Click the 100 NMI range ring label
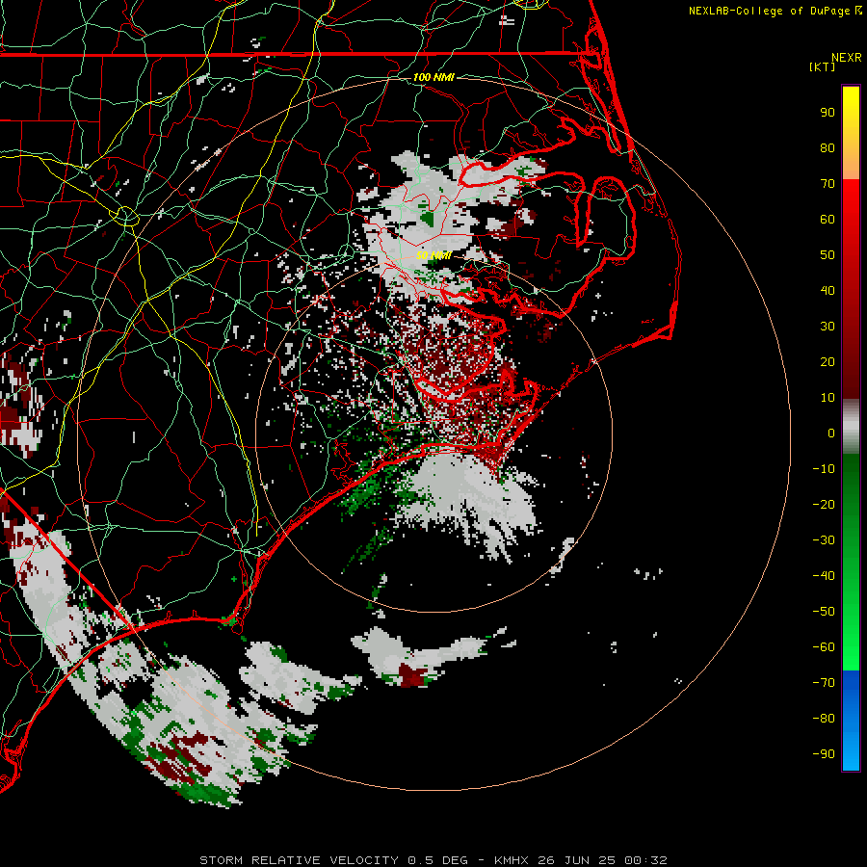The width and height of the screenshot is (867, 867). tap(433, 77)
